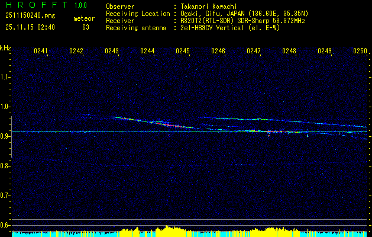Select the 0247 time axis label
372x237 pixels.
254,52
